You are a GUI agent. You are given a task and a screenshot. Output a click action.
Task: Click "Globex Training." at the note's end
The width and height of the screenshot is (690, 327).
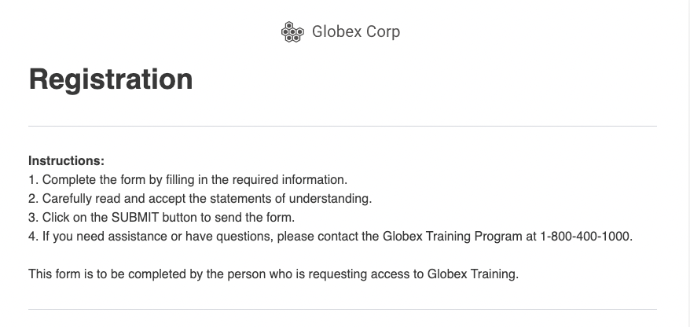click(x=473, y=274)
